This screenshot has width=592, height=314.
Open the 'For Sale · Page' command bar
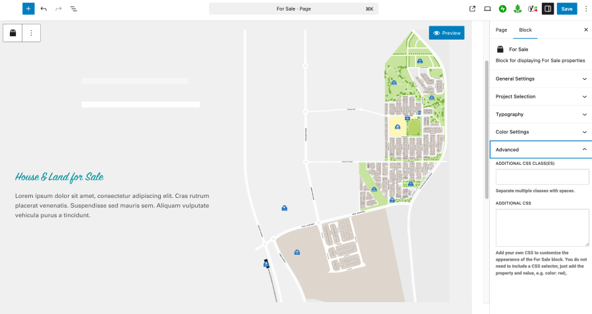click(x=293, y=9)
